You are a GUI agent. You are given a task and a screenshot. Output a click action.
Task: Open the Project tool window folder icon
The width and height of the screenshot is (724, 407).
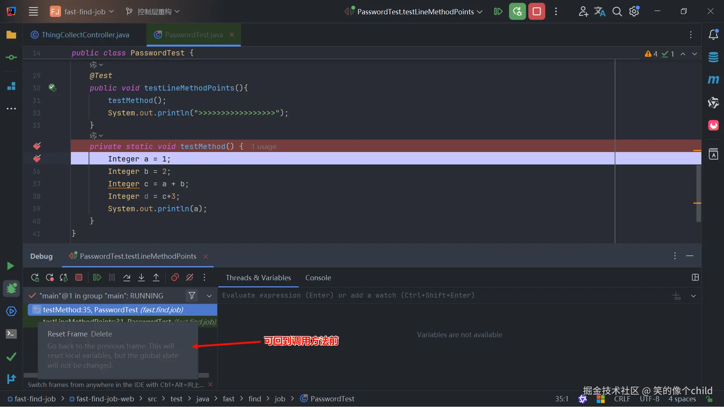pos(11,35)
